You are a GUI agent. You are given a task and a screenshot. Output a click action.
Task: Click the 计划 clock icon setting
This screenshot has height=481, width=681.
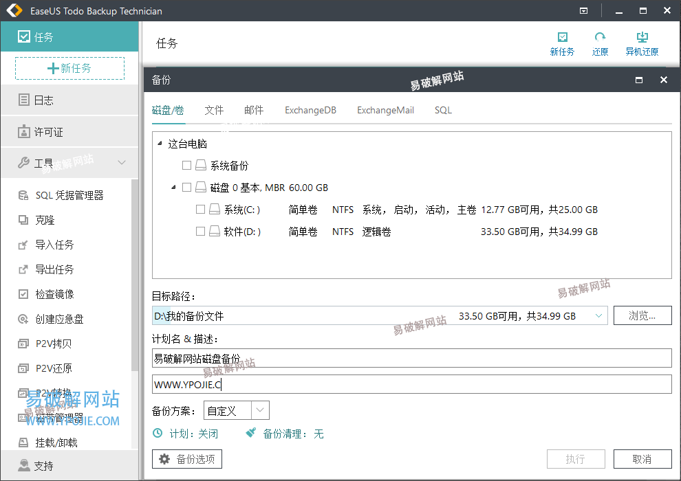[158, 434]
